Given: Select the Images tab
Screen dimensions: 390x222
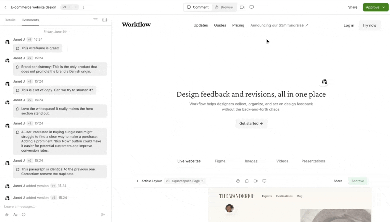Looking at the screenshot, I should pos(251,161).
